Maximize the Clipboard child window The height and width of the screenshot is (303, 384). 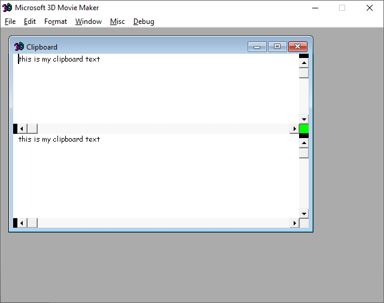click(277, 47)
